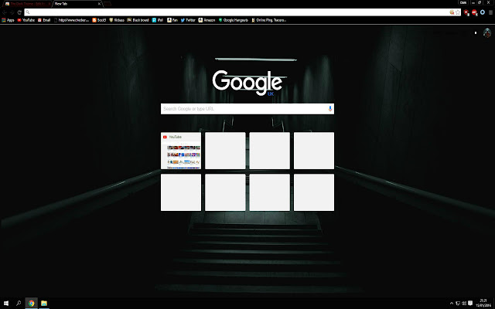This screenshot has width=495, height=309.
Task: Click the Google search box
Action: 247,109
